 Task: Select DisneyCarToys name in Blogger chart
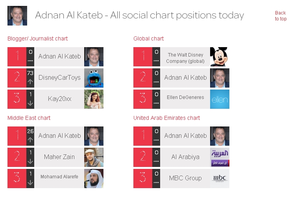coord(59,78)
